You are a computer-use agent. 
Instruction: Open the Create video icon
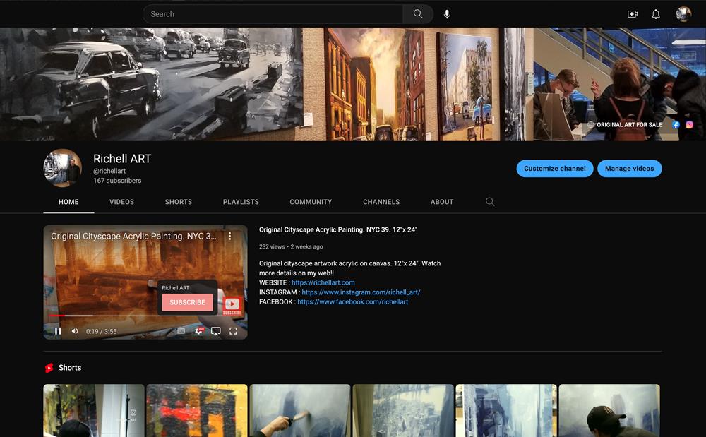point(633,14)
